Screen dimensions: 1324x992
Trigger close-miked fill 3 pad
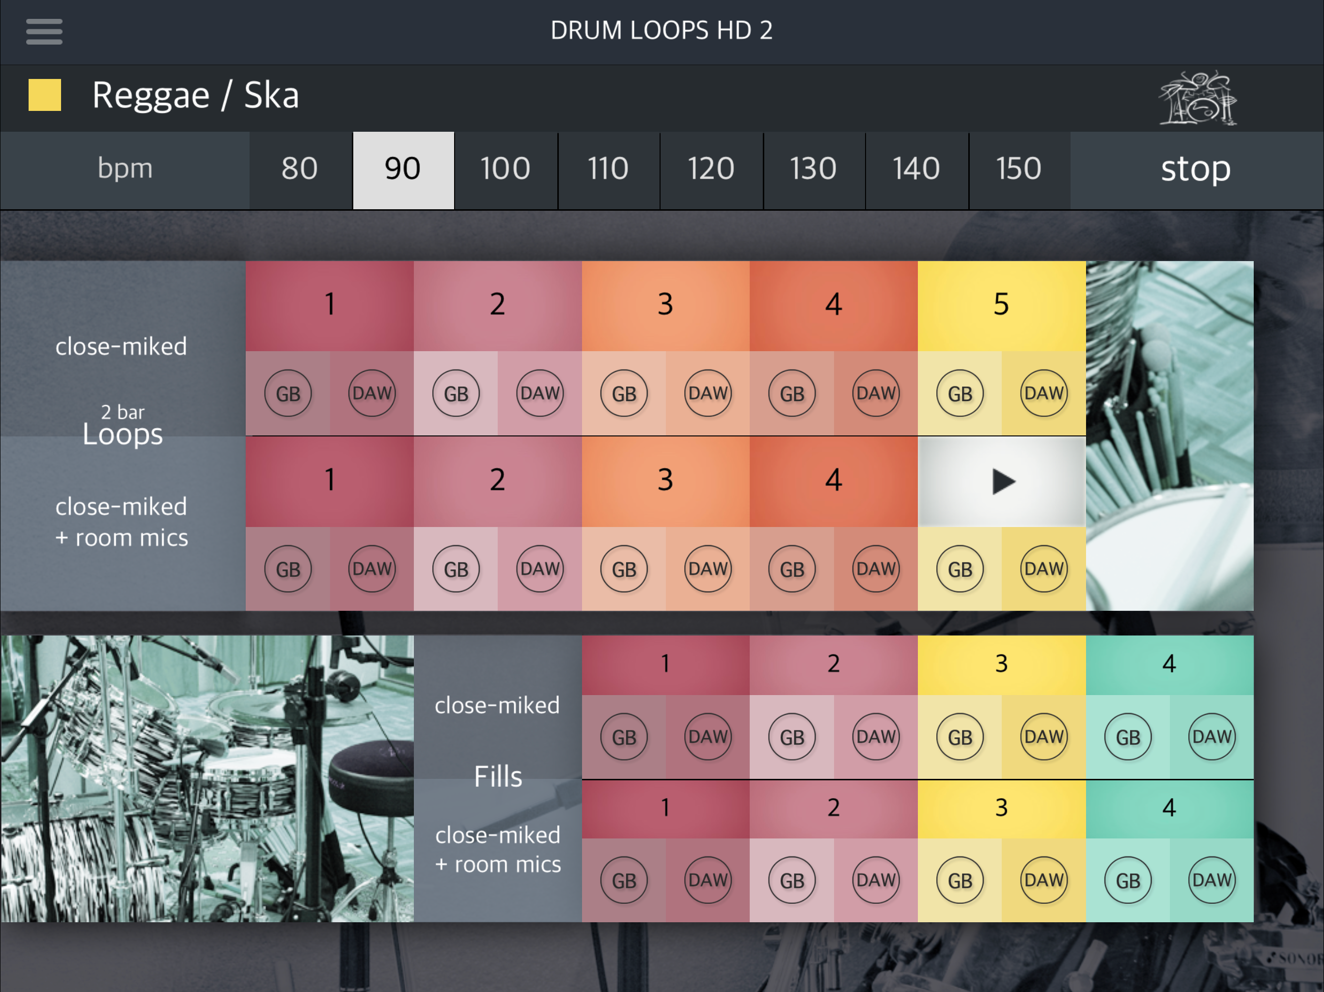pyautogui.click(x=1001, y=664)
